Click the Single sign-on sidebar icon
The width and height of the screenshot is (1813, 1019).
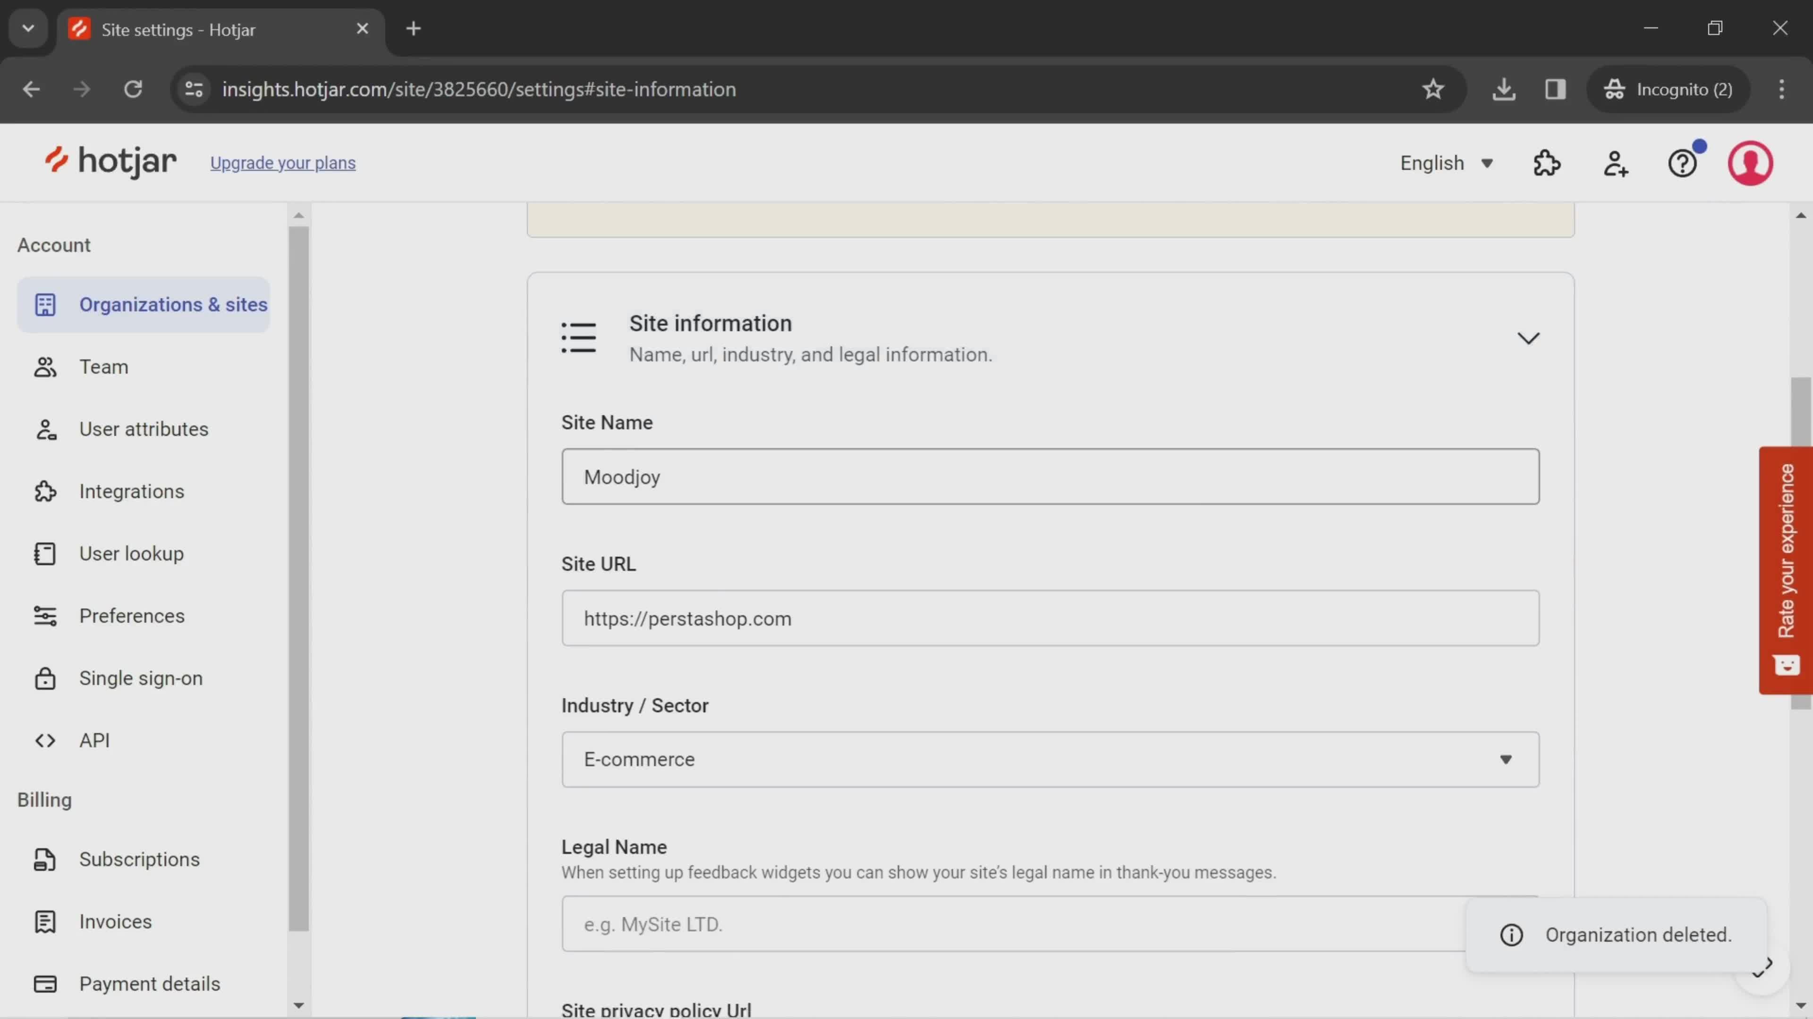[x=43, y=677]
